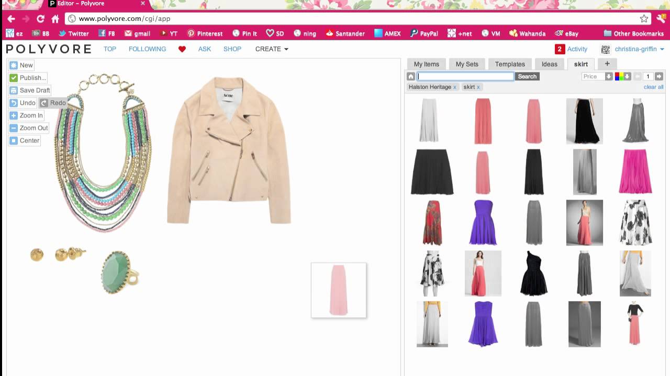
Task: Close the Editor – Polyvore browser tab
Action: pyautogui.click(x=143, y=3)
